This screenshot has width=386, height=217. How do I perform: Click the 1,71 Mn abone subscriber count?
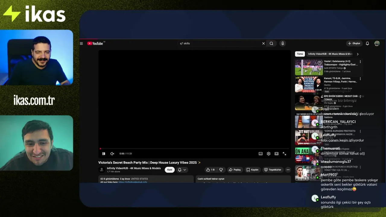tap(113, 172)
